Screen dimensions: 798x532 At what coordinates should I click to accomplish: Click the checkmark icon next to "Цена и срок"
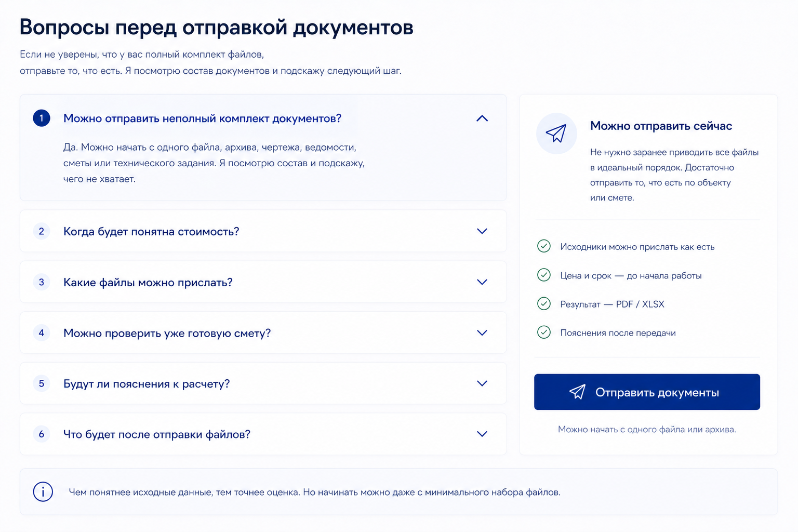tap(544, 275)
